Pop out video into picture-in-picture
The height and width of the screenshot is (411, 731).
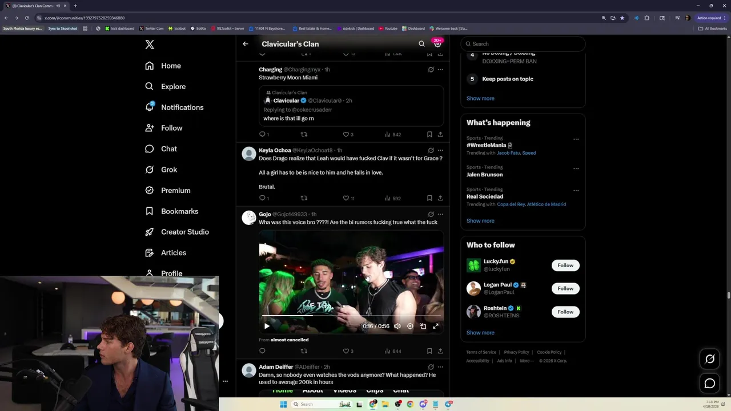click(423, 327)
